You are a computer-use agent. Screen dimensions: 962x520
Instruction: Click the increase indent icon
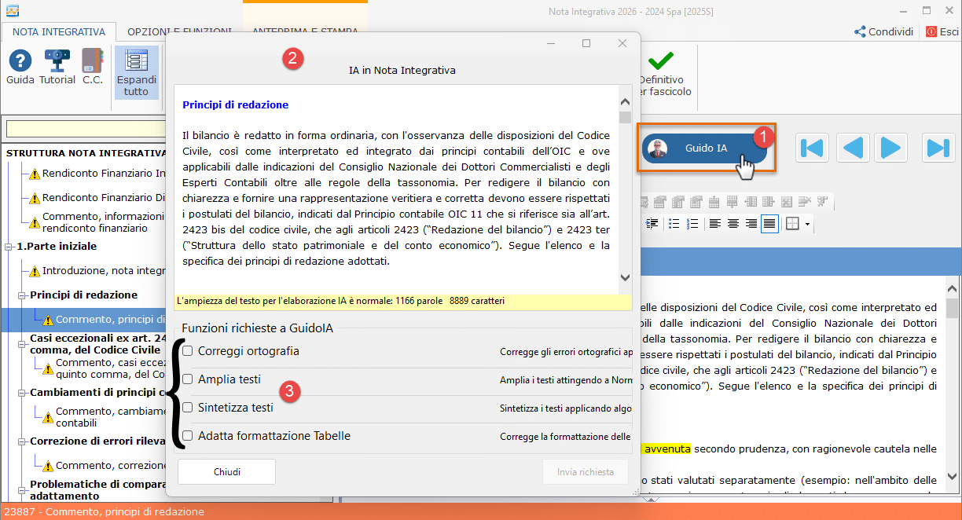652,224
